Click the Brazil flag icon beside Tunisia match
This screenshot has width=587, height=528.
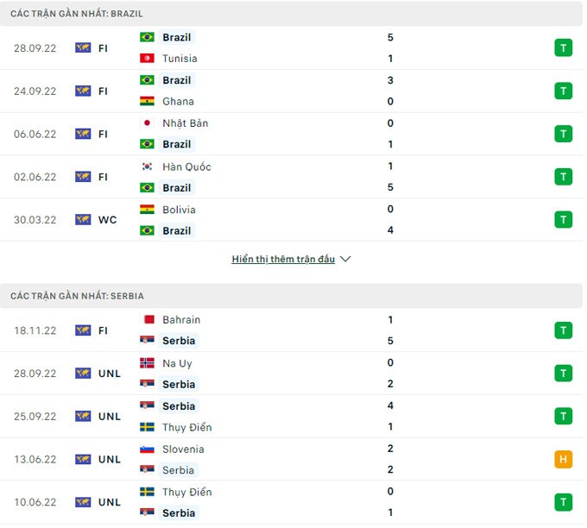(147, 37)
